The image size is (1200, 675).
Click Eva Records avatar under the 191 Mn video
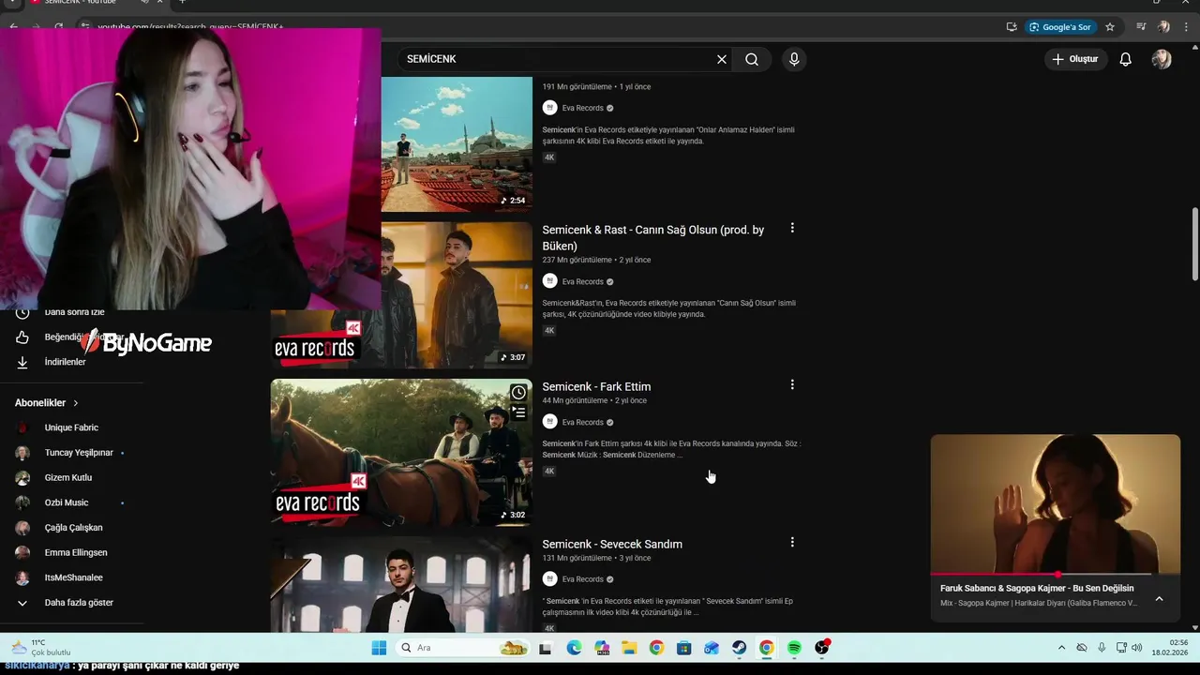tap(550, 108)
